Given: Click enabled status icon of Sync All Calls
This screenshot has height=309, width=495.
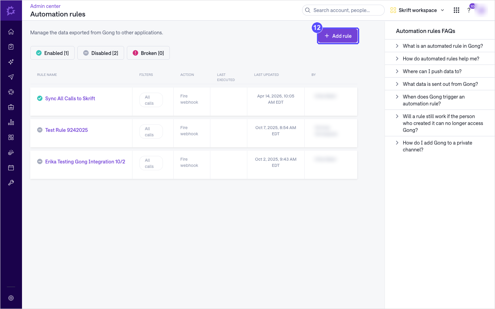Looking at the screenshot, I should coord(40,99).
